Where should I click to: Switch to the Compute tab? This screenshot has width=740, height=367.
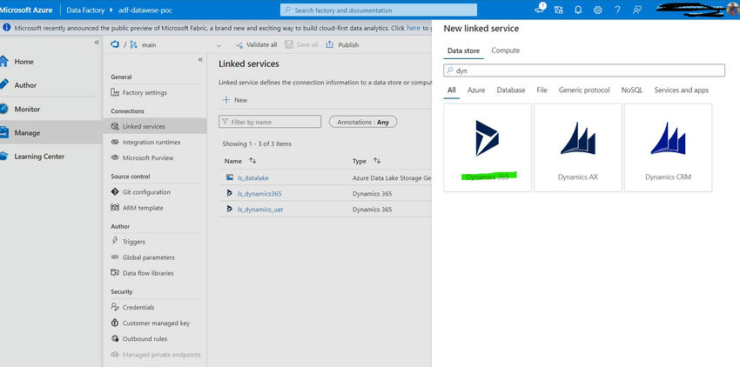(505, 50)
